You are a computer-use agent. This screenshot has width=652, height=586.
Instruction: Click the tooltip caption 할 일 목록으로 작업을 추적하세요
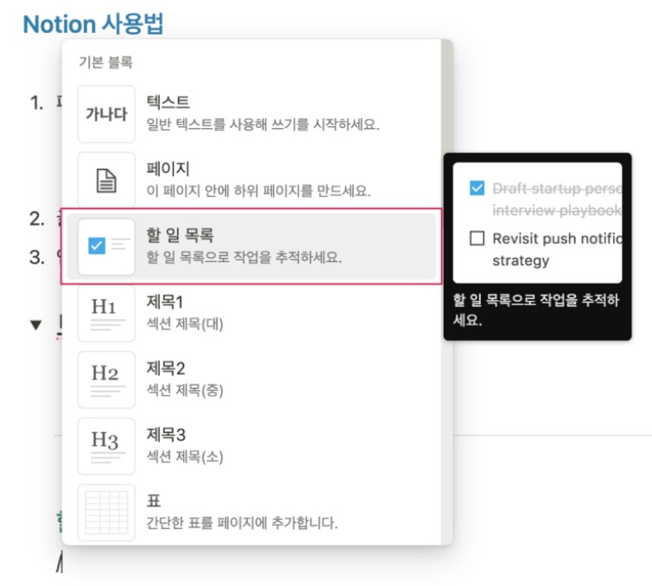[x=535, y=309]
